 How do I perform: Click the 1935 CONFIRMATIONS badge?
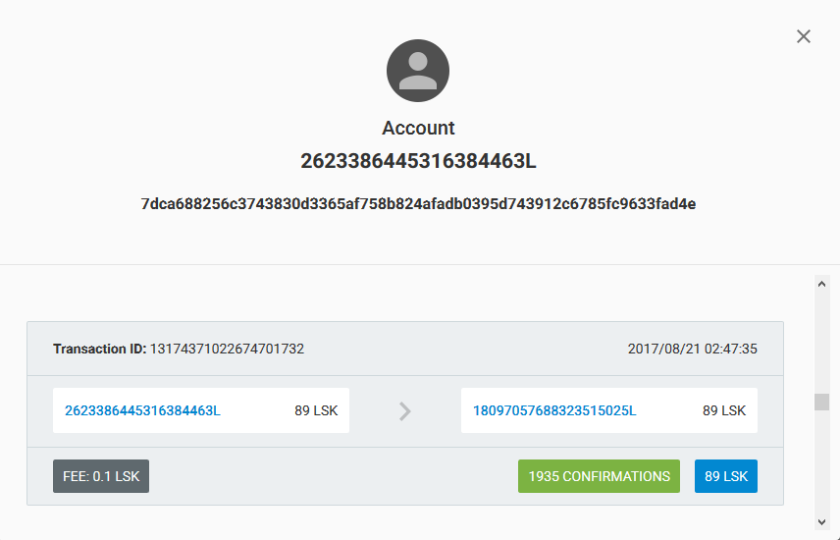[599, 476]
